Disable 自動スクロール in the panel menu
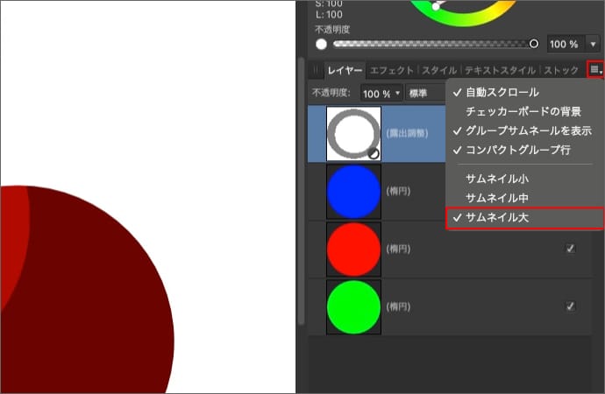Image resolution: width=605 pixels, height=394 pixels. [502, 92]
